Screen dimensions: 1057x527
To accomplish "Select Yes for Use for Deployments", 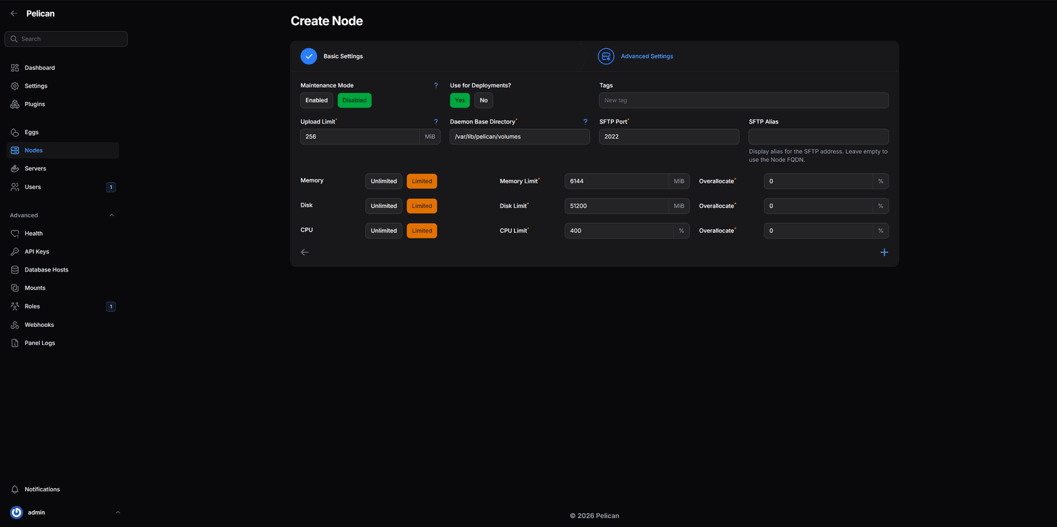I will [460, 100].
